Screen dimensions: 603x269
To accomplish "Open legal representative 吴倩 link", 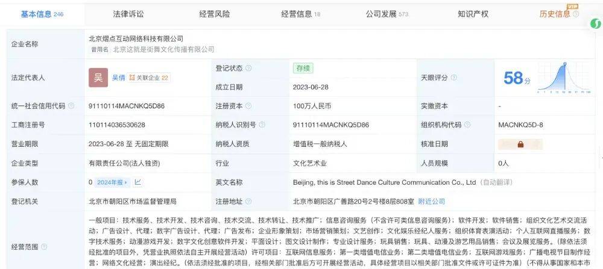I will point(118,78).
